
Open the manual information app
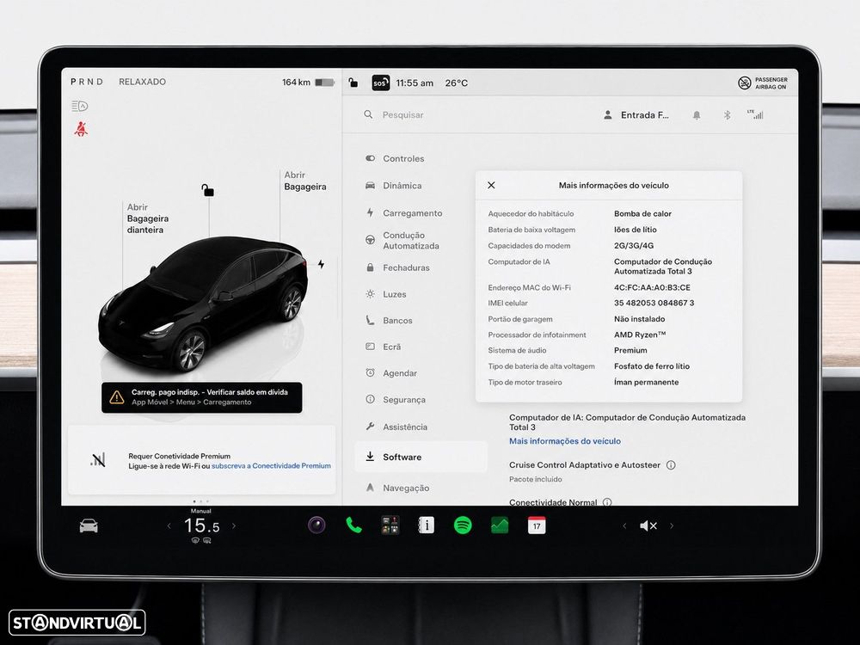(427, 525)
